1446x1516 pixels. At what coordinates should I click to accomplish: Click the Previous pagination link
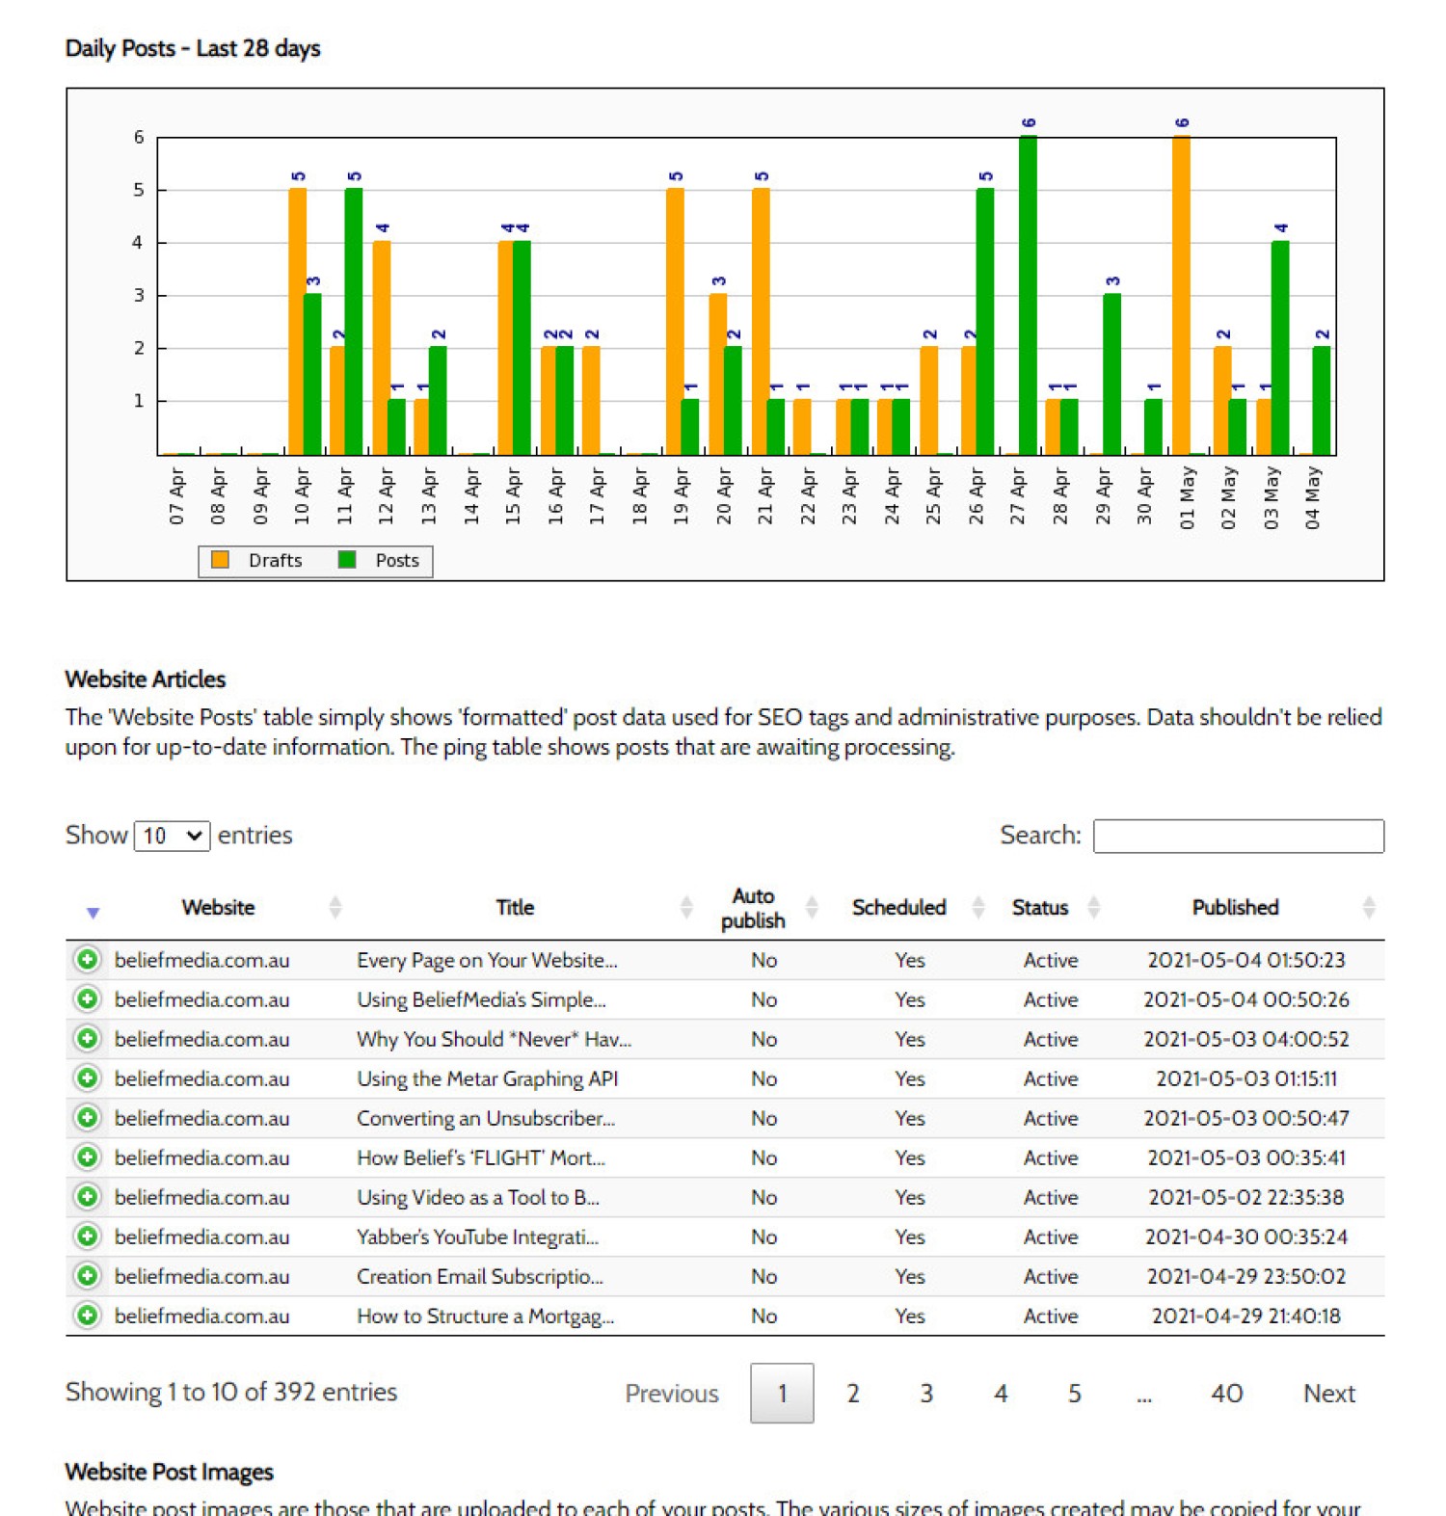click(672, 1394)
